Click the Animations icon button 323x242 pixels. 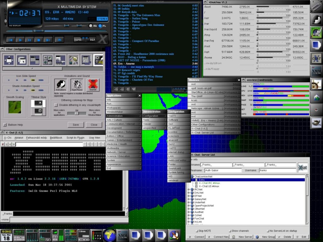(x=61, y=85)
